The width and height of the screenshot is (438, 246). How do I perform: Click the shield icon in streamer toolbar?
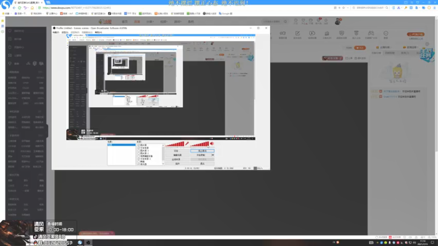pyautogui.click(x=341, y=33)
